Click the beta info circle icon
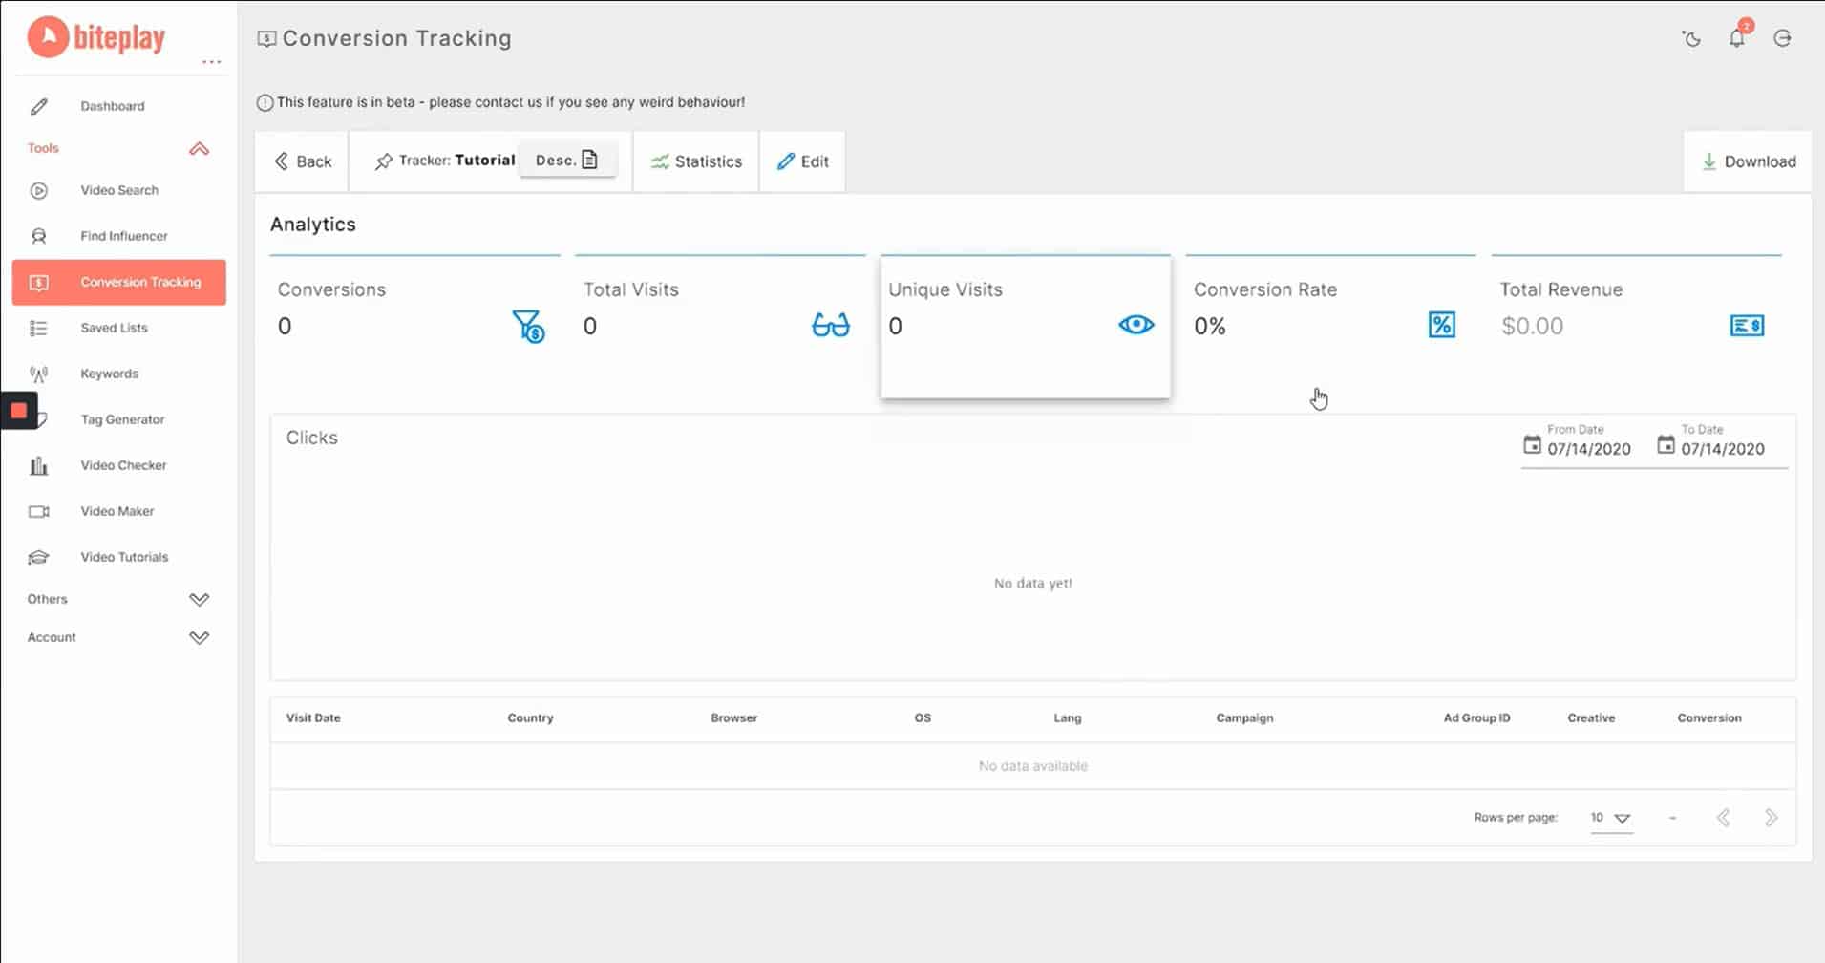The width and height of the screenshot is (1825, 963). [x=265, y=102]
